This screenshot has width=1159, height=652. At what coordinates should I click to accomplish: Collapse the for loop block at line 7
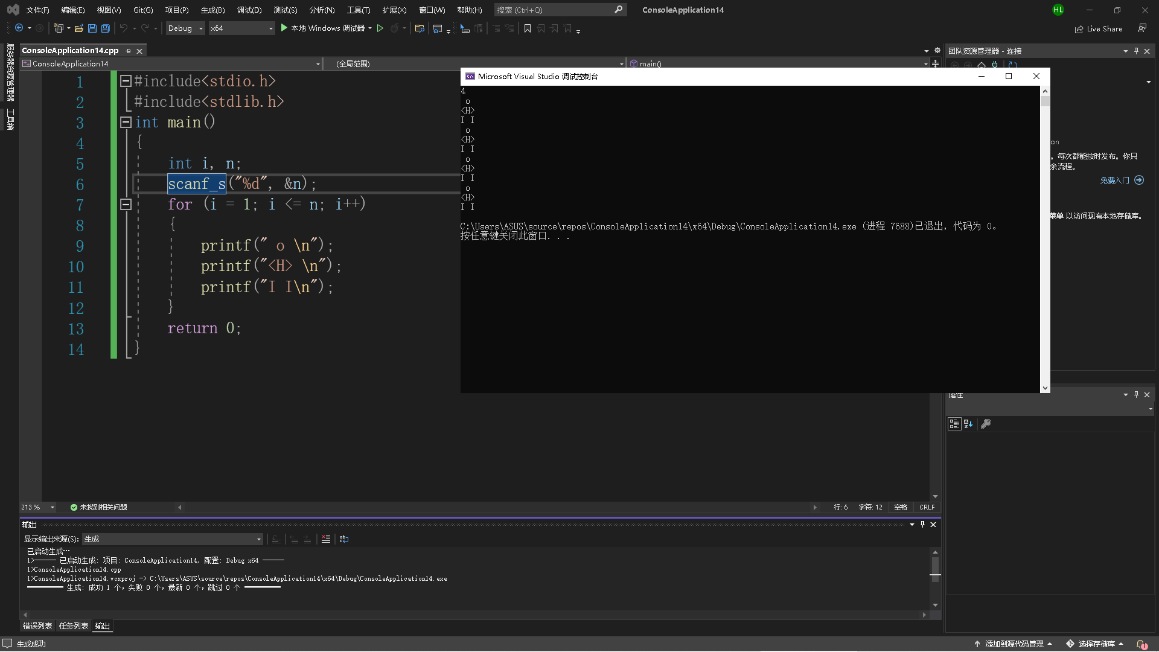click(126, 205)
